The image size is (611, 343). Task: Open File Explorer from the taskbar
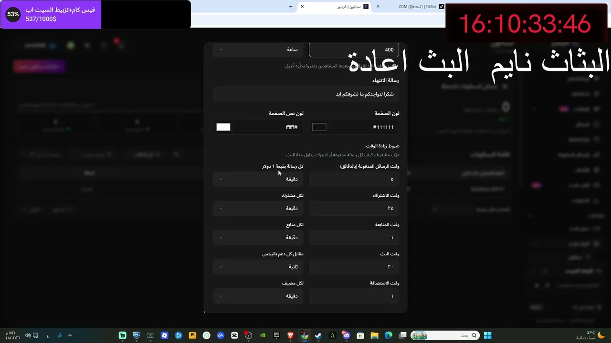click(x=374, y=335)
